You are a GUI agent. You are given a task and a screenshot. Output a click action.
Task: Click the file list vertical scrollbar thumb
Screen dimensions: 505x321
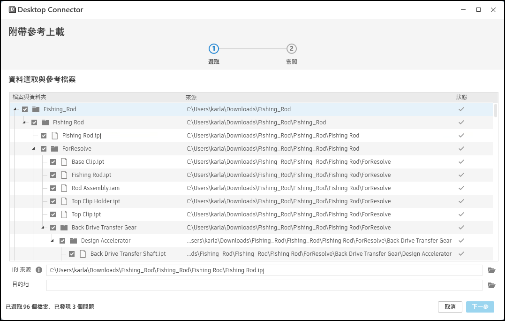pyautogui.click(x=496, y=110)
